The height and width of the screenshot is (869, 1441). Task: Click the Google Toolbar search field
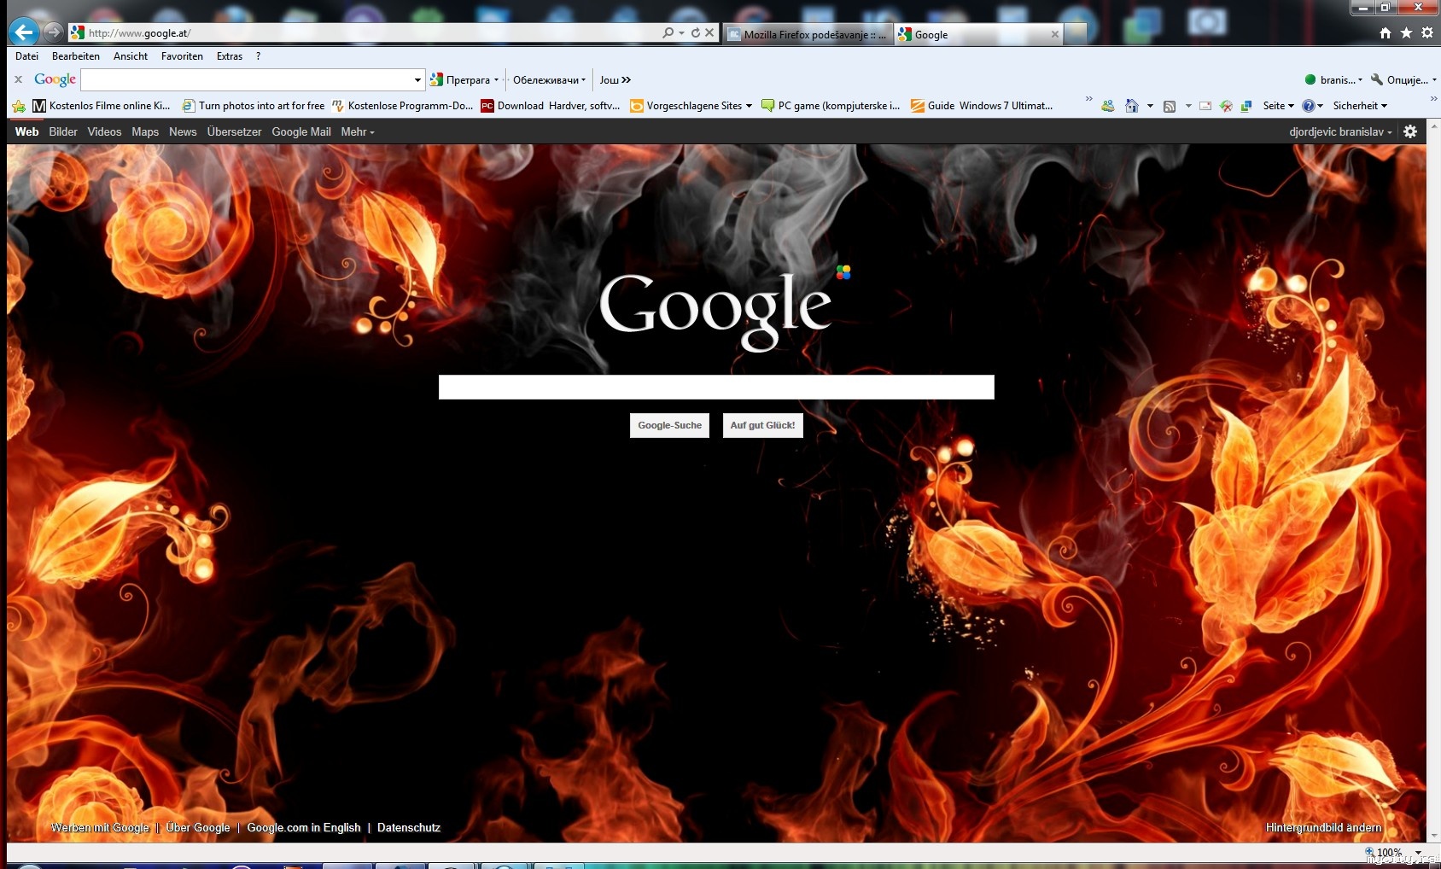(x=247, y=79)
